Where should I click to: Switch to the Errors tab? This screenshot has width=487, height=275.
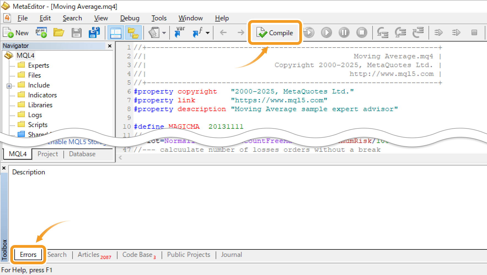pos(28,255)
